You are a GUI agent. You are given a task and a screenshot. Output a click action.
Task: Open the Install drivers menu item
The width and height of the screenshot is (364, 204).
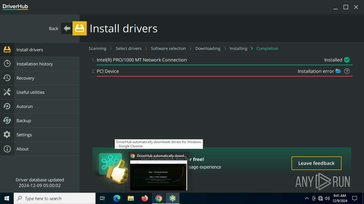coord(40,50)
